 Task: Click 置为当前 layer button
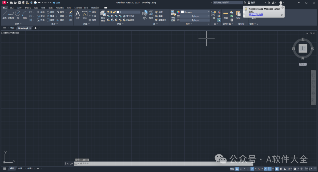pyautogui.click(x=129, y=16)
